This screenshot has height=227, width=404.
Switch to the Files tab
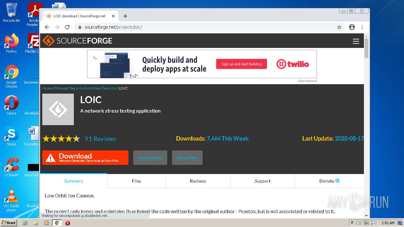coord(136,181)
